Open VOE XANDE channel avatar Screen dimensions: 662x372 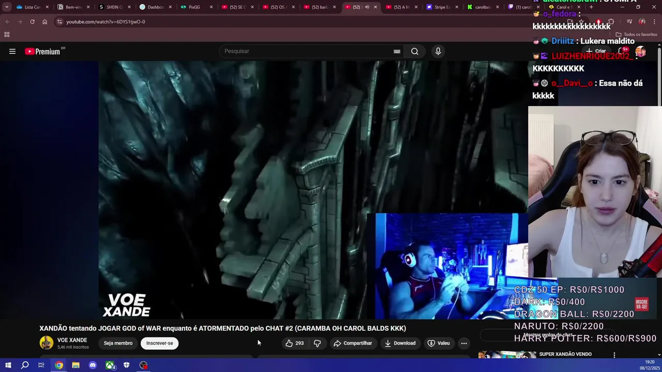(47, 343)
